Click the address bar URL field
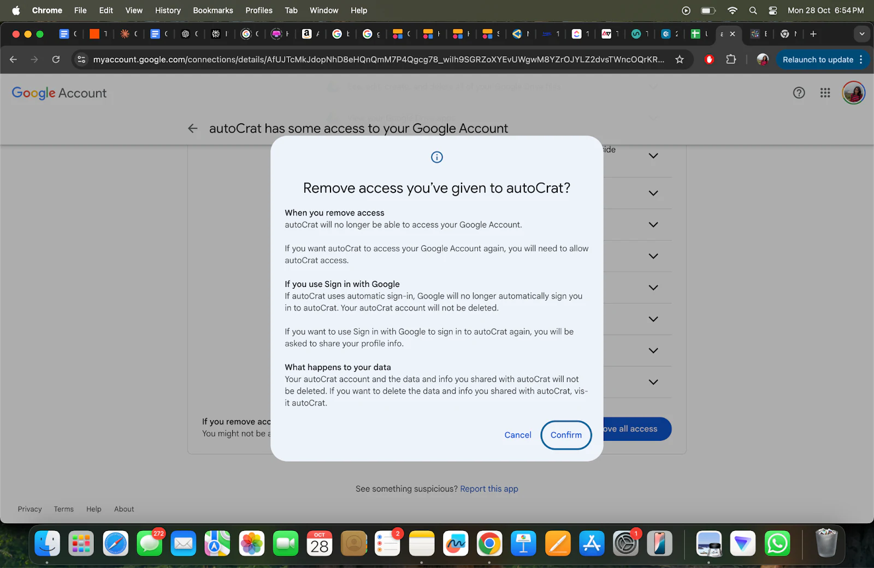 pos(379,59)
